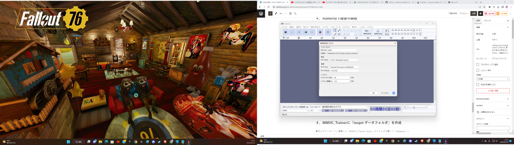Switch to the TinyPNG browser tab
The image size is (514, 145).
(431, 2)
